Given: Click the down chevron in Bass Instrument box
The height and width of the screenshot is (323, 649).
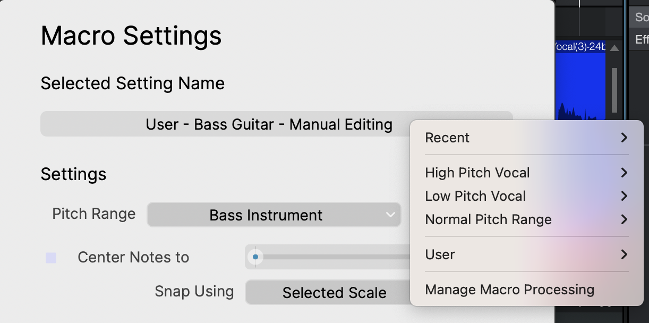Looking at the screenshot, I should pos(390,215).
